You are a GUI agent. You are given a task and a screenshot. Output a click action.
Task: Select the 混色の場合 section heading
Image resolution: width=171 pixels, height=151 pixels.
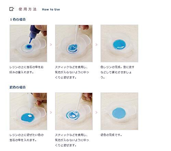click(17, 87)
